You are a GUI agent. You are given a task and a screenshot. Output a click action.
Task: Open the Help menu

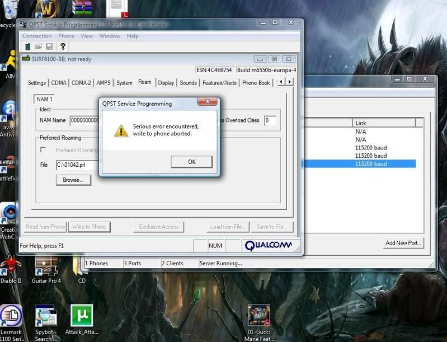click(133, 36)
